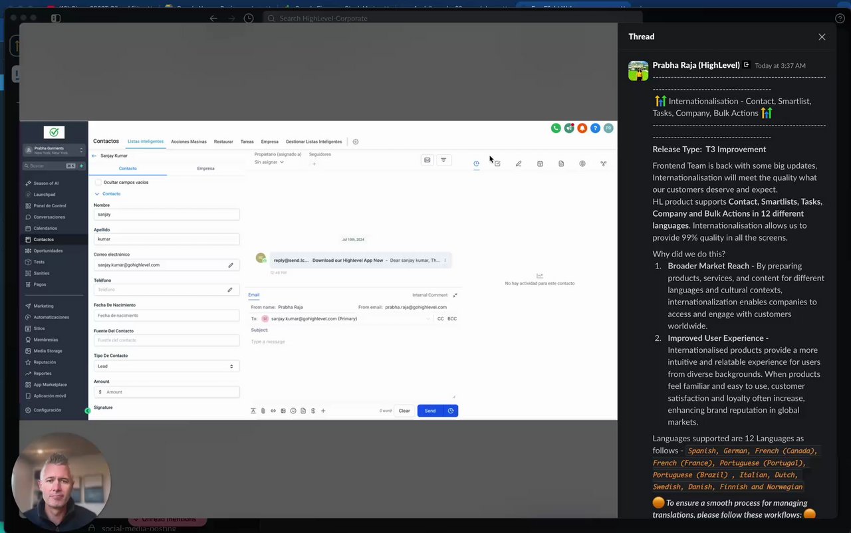Click the dollar payment icon in the composer
The image size is (851, 533).
pyautogui.click(x=313, y=411)
